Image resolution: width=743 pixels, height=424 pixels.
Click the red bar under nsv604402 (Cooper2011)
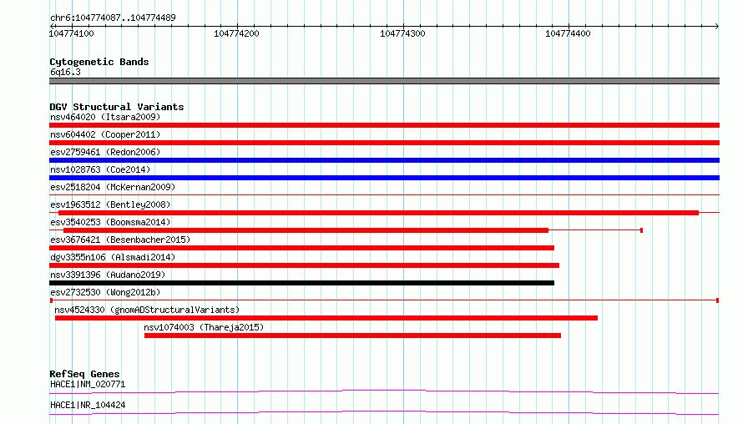click(x=384, y=143)
